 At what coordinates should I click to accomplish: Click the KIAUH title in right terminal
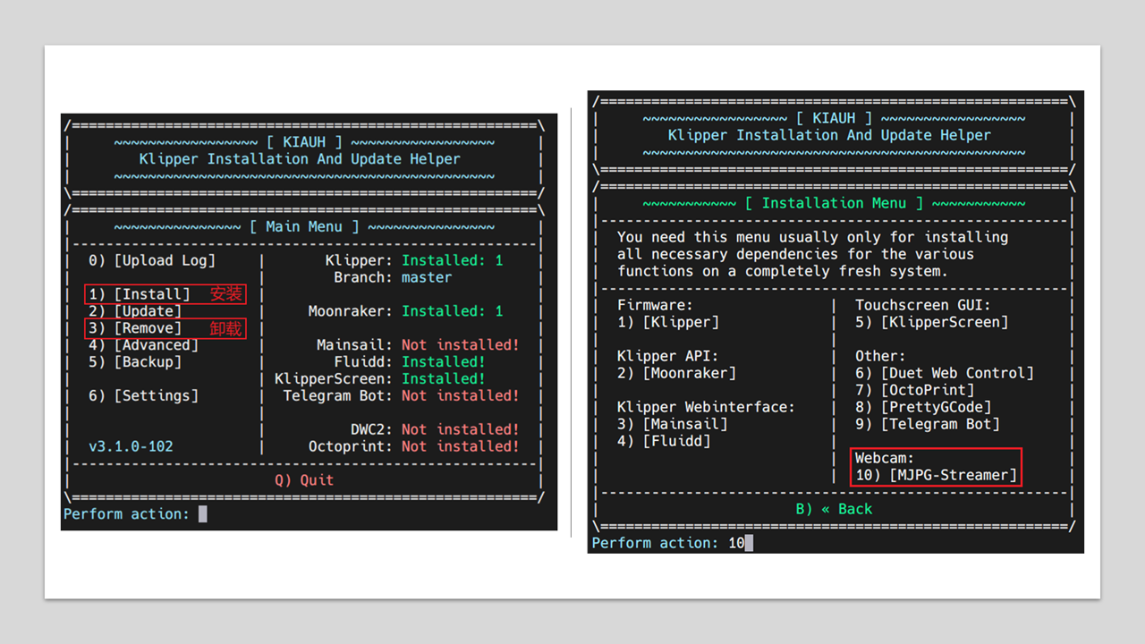point(834,118)
